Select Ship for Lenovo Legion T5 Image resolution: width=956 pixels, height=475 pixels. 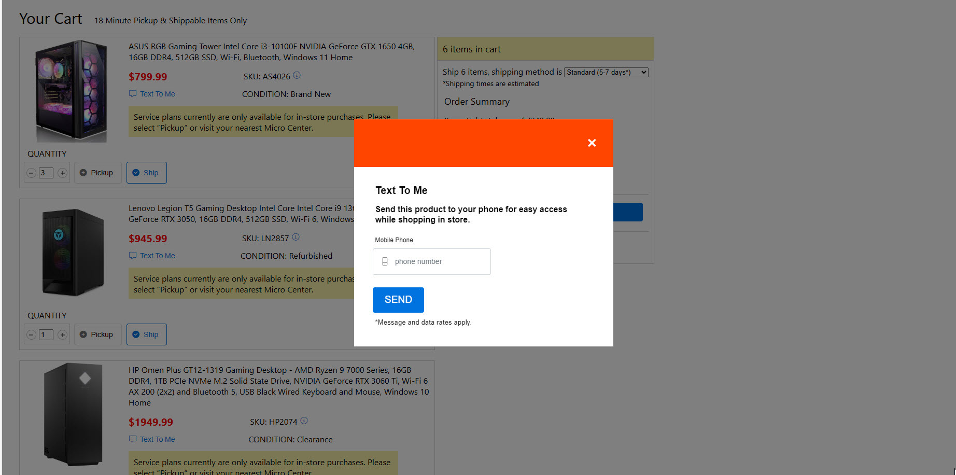(146, 334)
